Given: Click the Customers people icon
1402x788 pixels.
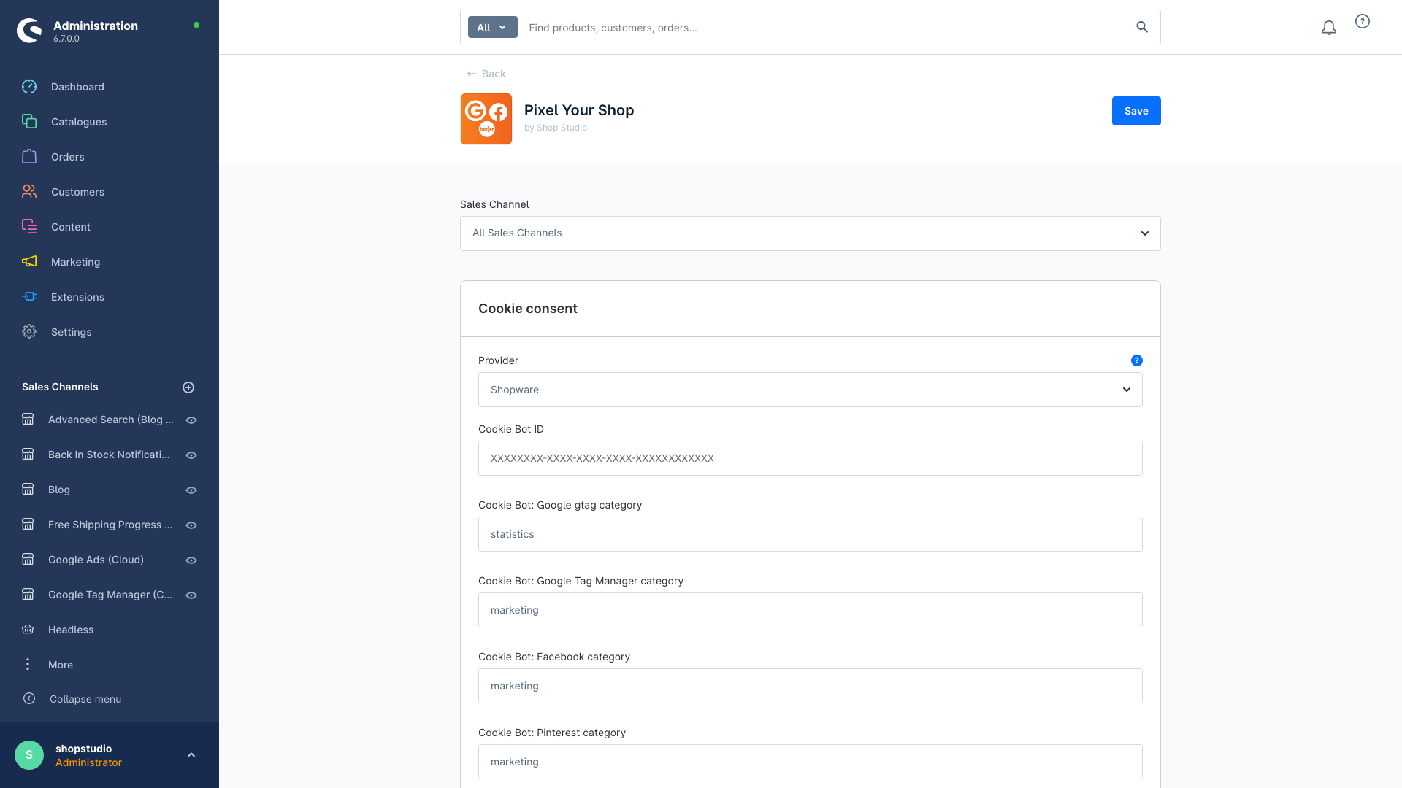Looking at the screenshot, I should [29, 192].
